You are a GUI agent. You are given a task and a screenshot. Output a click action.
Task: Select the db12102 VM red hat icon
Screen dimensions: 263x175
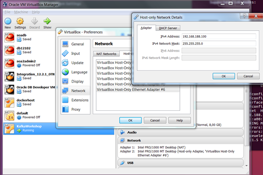[x=9, y=50]
